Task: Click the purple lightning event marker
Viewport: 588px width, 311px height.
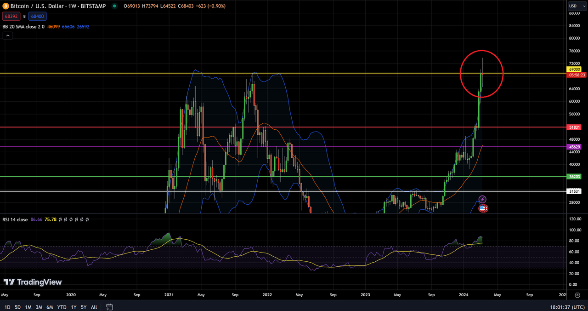Action: coord(482,199)
